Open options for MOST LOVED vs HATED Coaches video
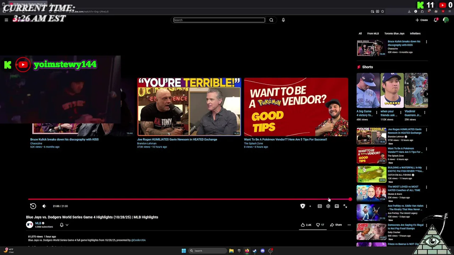The image size is (454, 255). pyautogui.click(x=426, y=187)
